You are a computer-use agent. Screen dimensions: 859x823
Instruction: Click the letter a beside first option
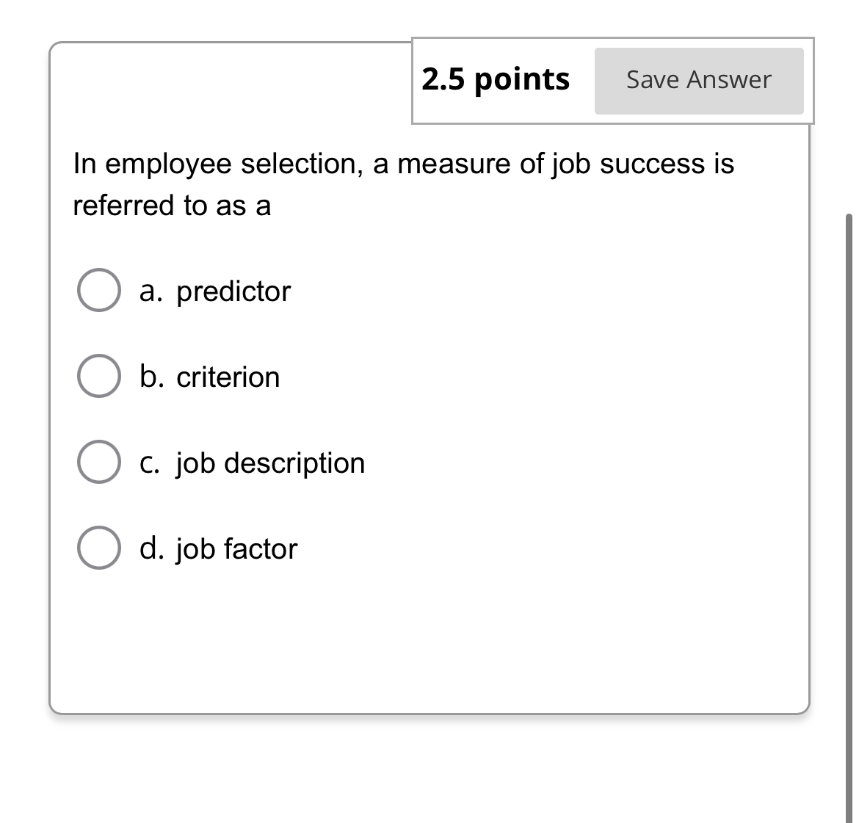[x=149, y=291]
